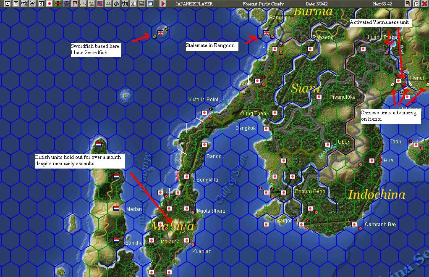Click the info 'i' toolbar icon
Screen dimensions: 429x277
point(41,3)
